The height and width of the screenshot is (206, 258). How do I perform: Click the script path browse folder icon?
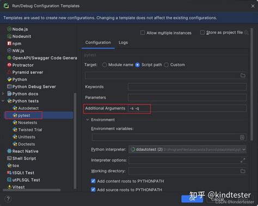point(243,76)
